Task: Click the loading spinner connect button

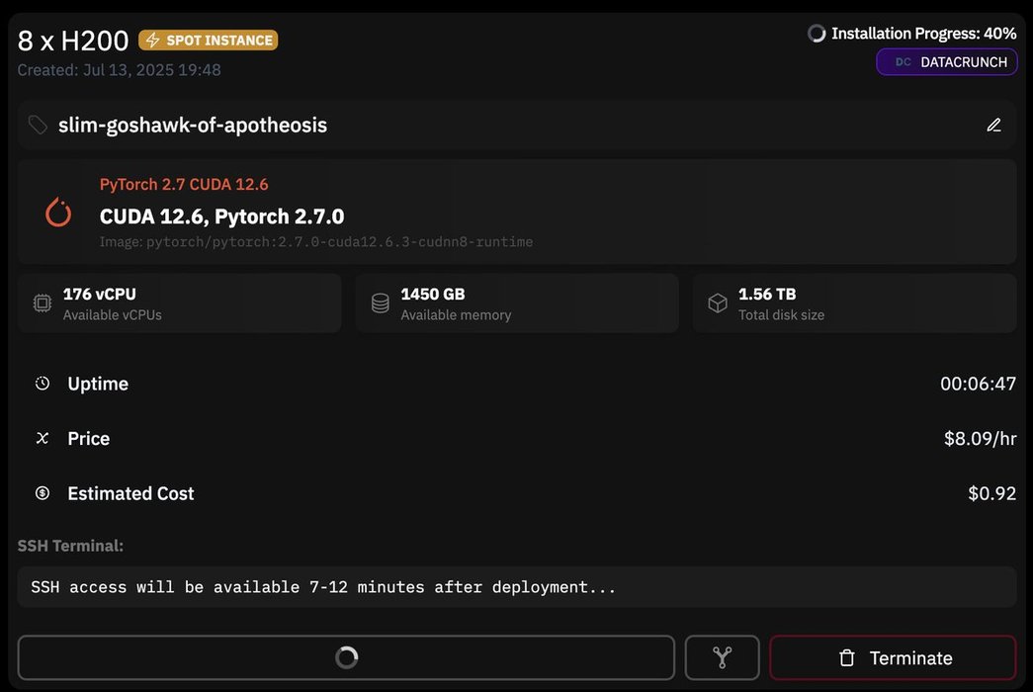Action: point(346,658)
